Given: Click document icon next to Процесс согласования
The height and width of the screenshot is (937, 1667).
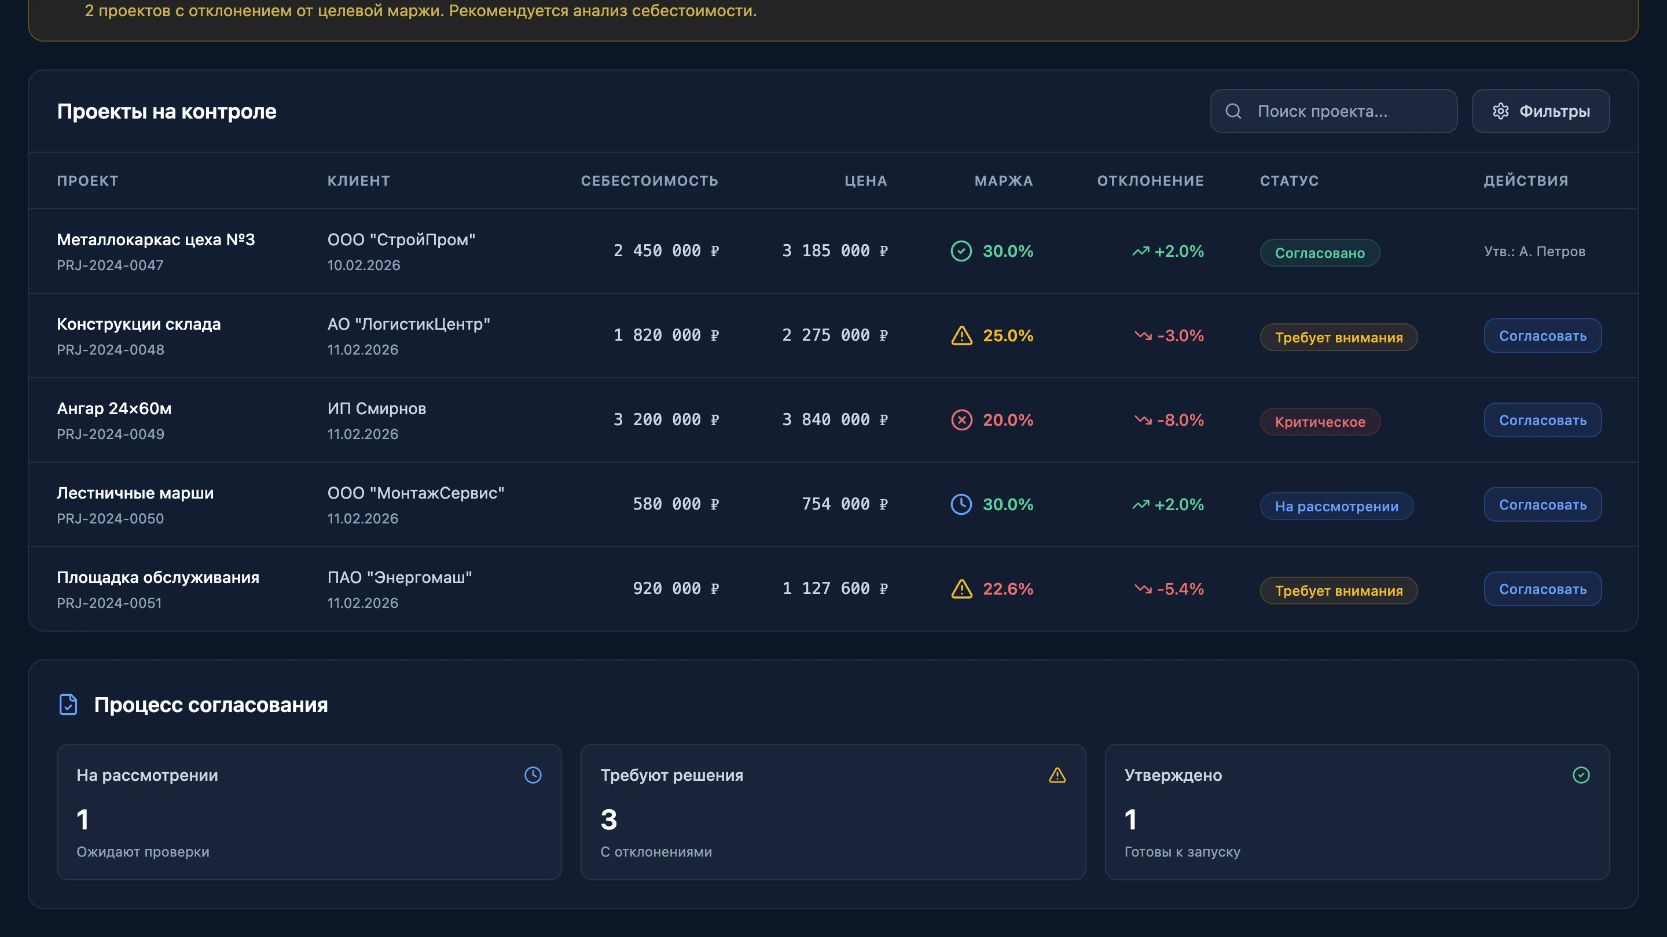Looking at the screenshot, I should [68, 704].
